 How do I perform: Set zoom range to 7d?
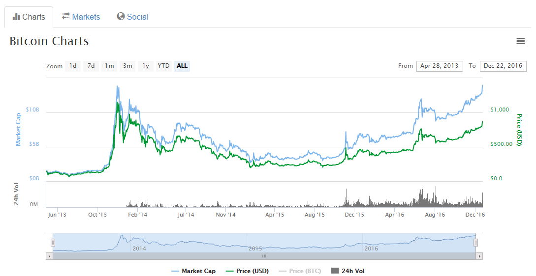[x=91, y=66]
